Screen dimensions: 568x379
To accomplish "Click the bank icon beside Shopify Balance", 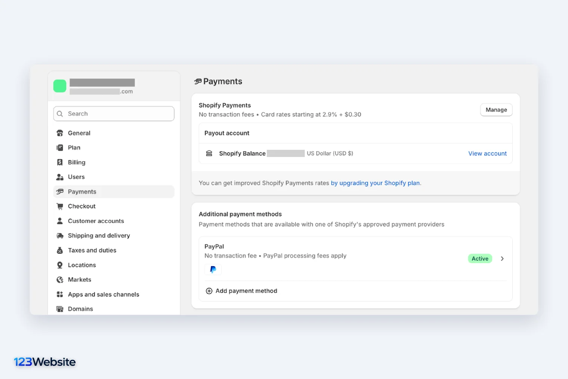I will tap(209, 153).
